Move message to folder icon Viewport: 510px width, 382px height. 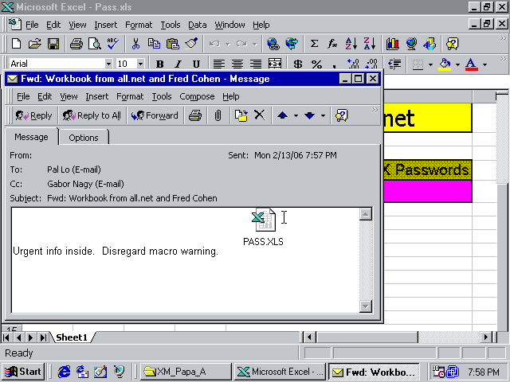(x=241, y=115)
